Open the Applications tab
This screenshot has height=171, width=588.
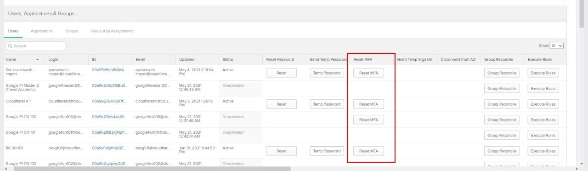[42, 31]
